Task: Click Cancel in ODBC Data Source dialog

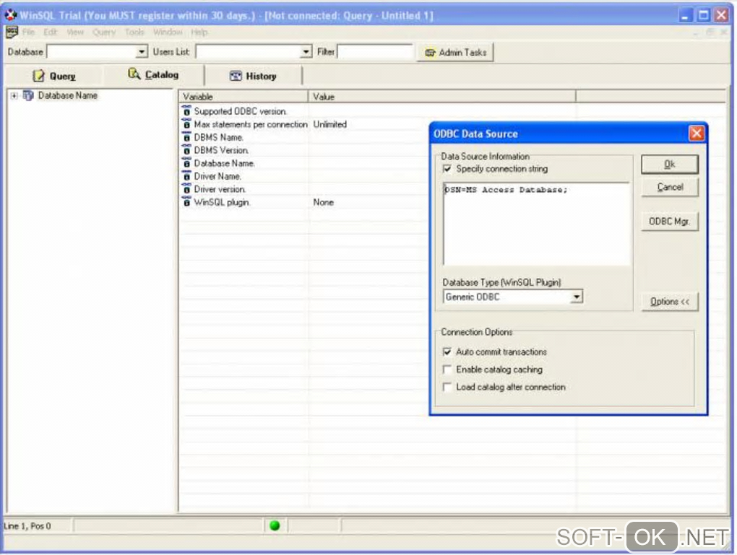Action: tap(669, 187)
